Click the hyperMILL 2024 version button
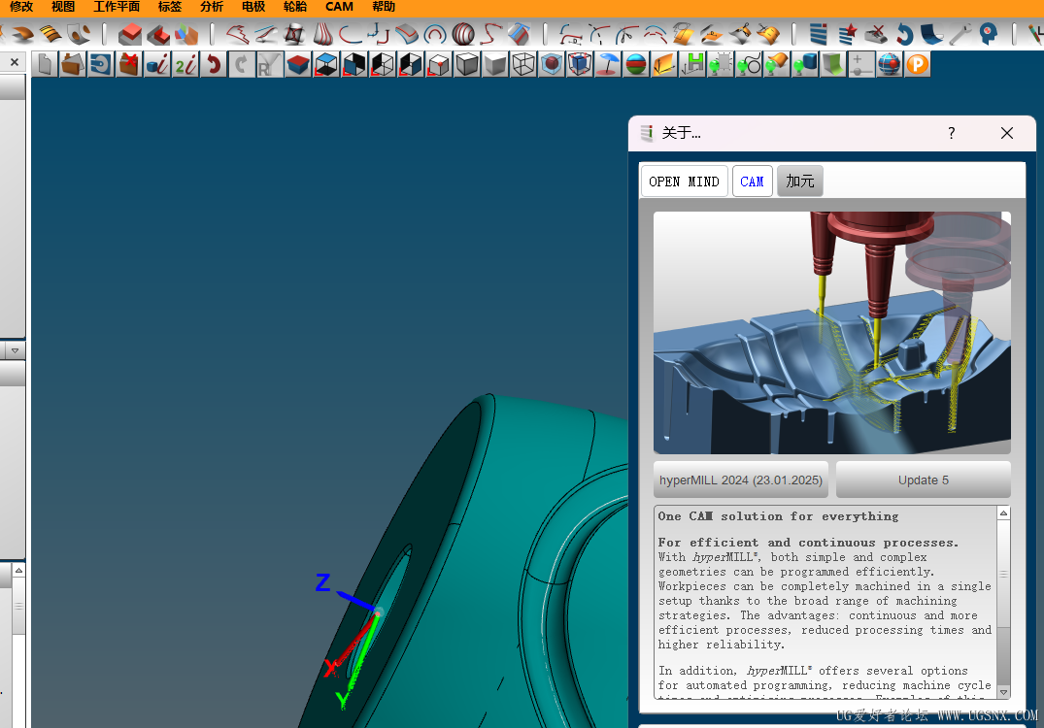 click(741, 480)
